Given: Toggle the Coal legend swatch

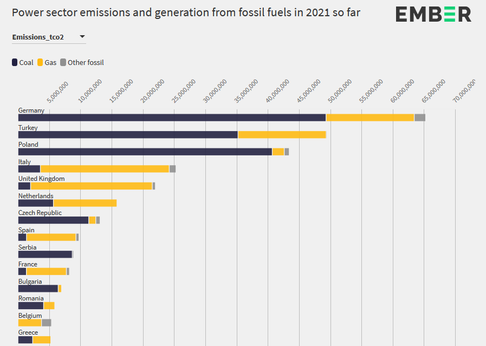Looking at the screenshot, I should pyautogui.click(x=15, y=62).
